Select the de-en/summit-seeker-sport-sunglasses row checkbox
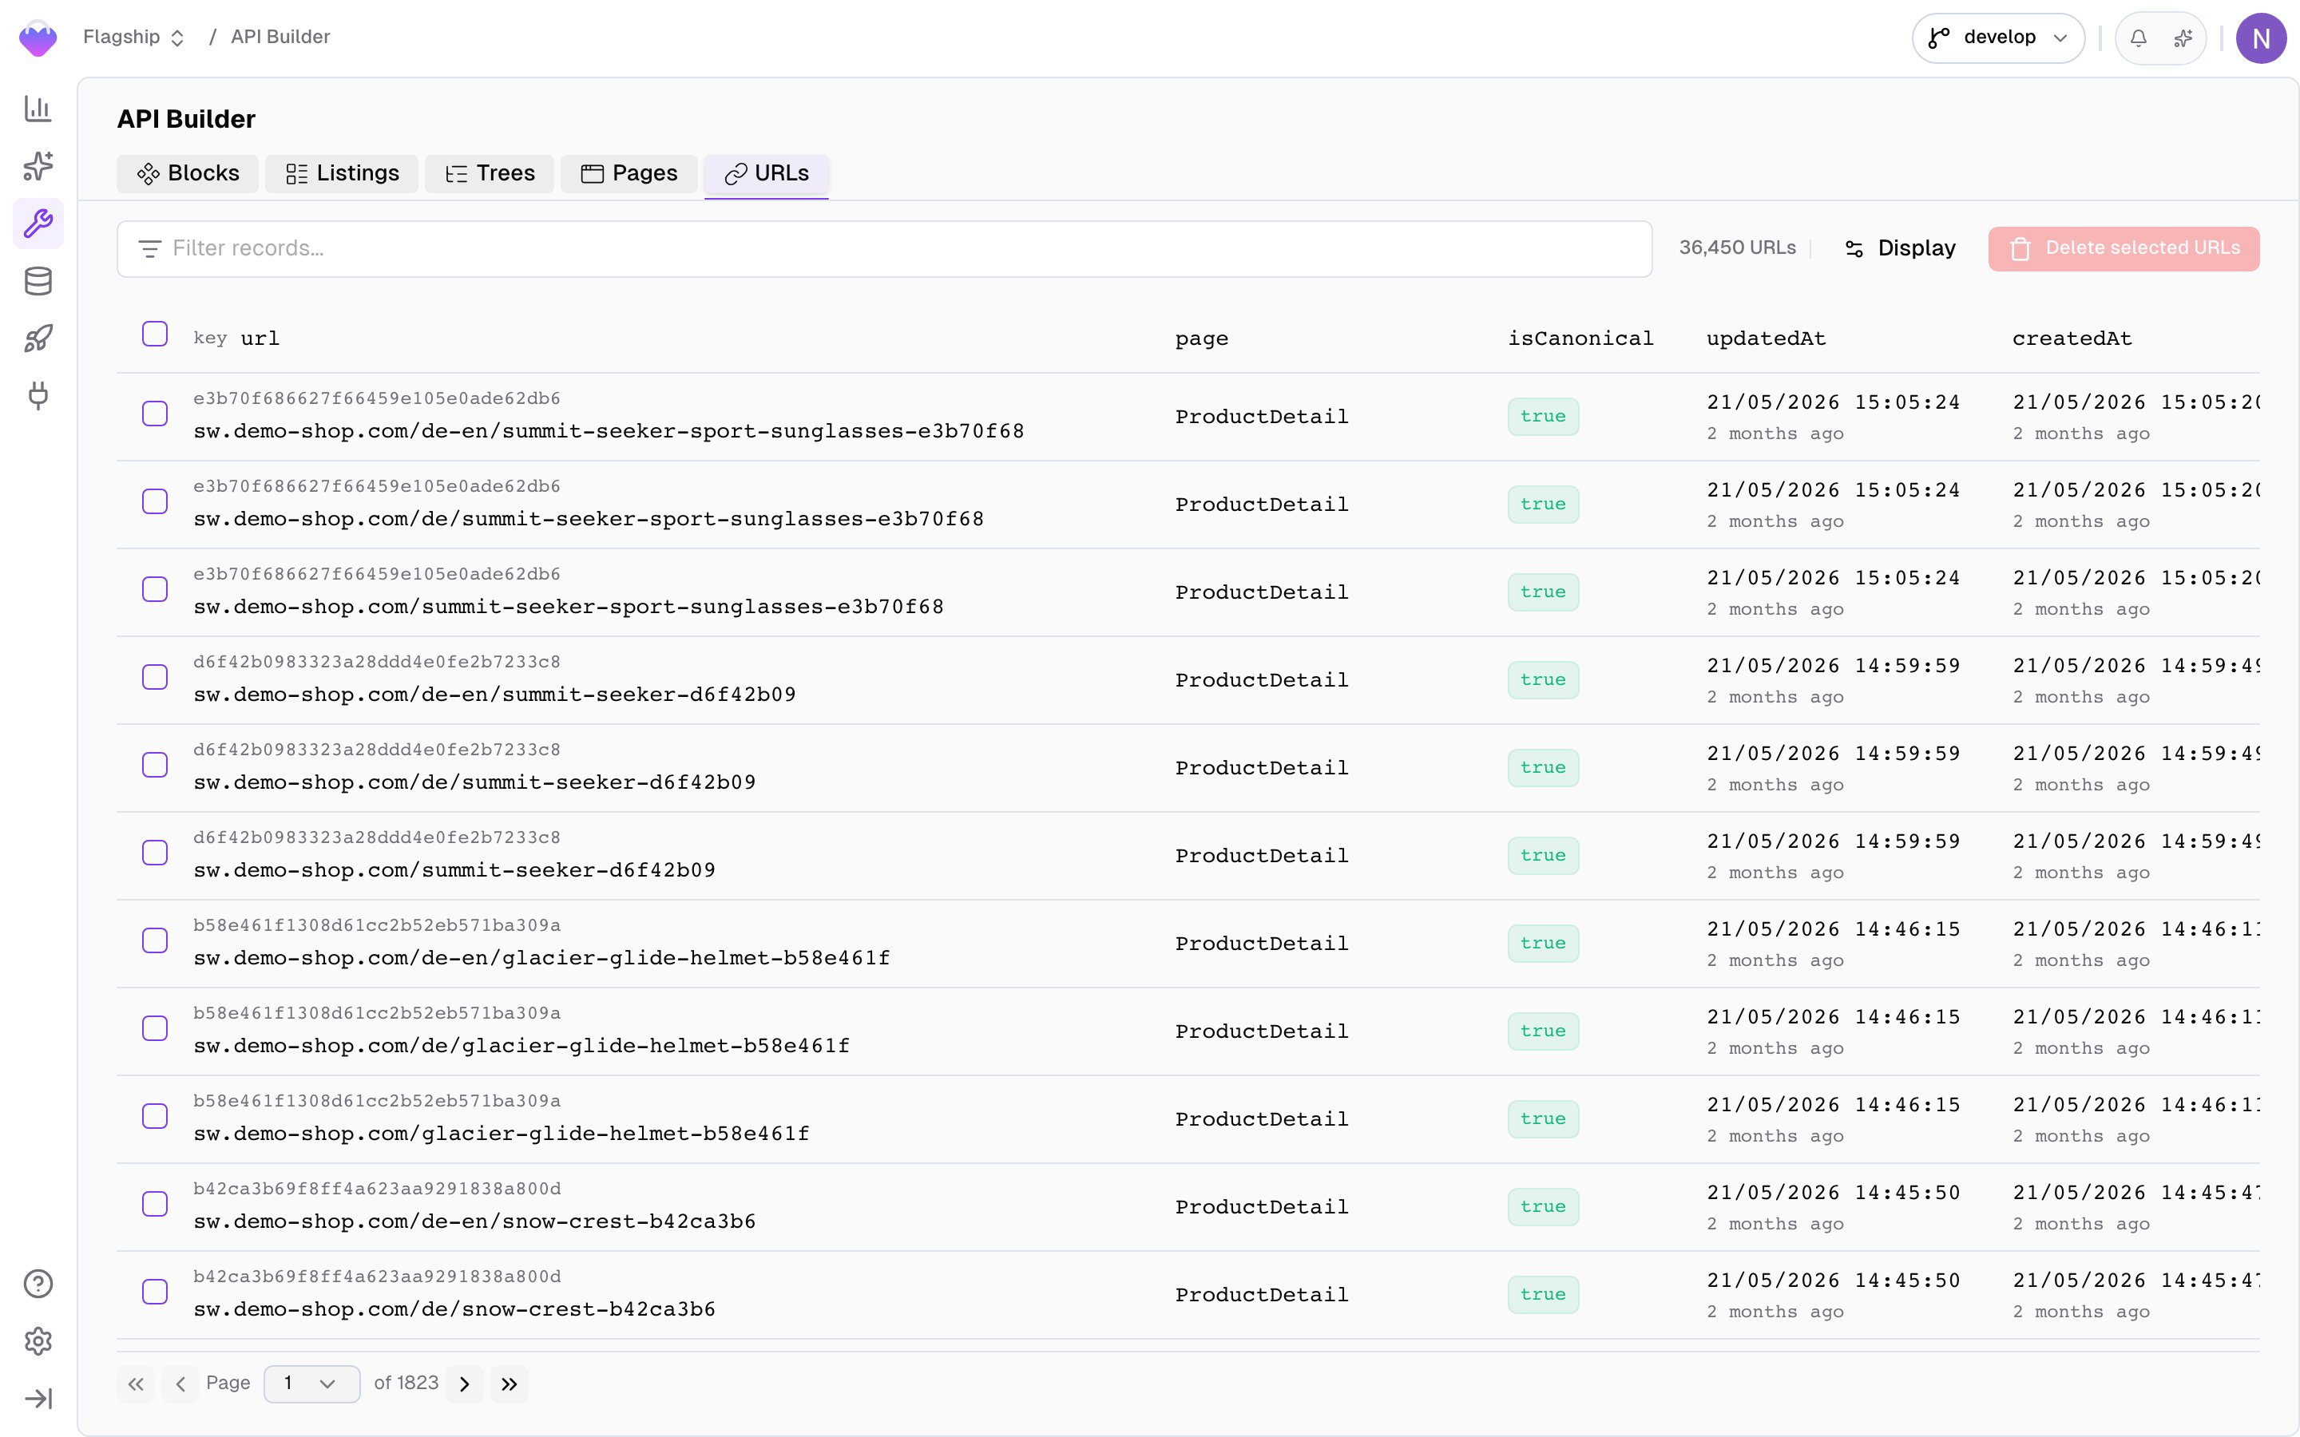This screenshot has height=1437, width=2300. 155,414
